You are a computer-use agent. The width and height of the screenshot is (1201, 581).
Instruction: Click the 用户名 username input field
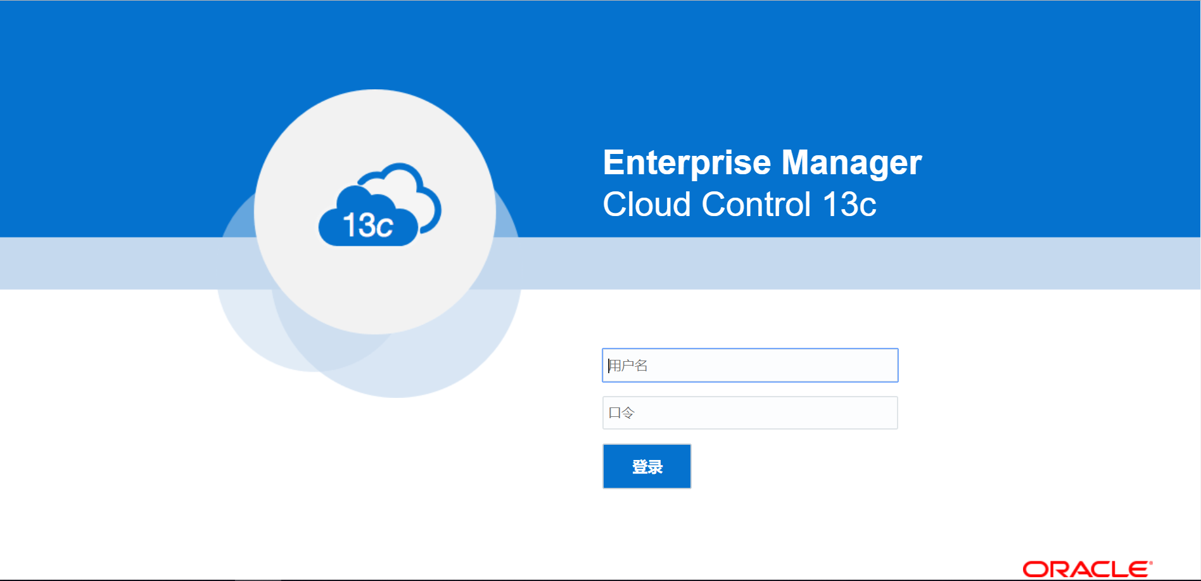pyautogui.click(x=750, y=365)
